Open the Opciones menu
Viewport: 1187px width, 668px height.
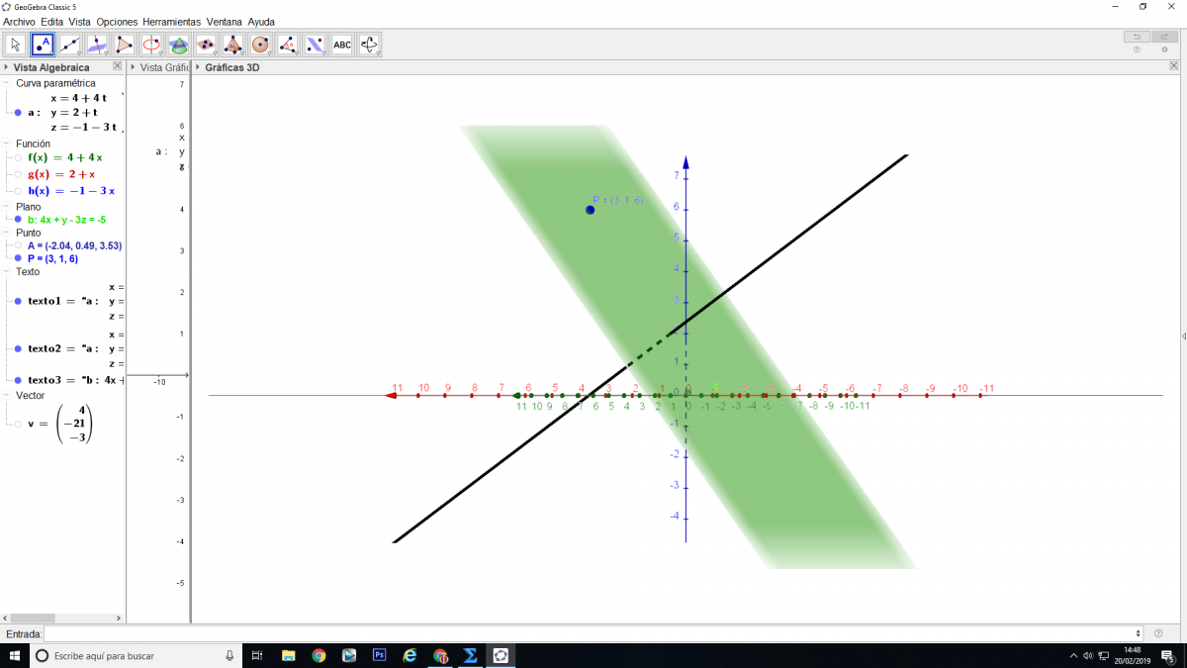117,22
